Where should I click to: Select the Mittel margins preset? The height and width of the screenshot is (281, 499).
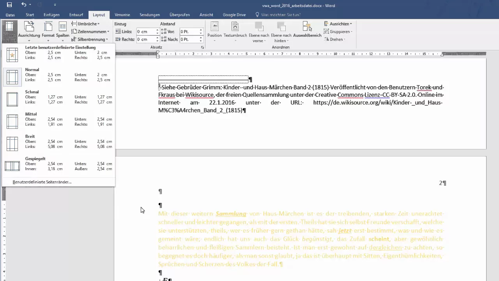tap(58, 121)
